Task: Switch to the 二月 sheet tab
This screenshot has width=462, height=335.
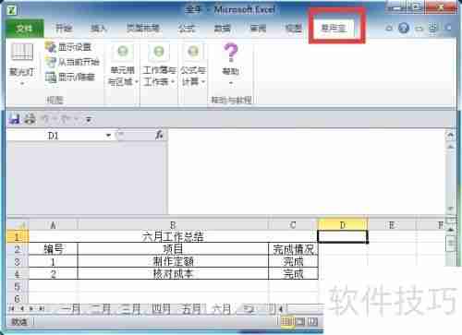Action: pos(102,308)
